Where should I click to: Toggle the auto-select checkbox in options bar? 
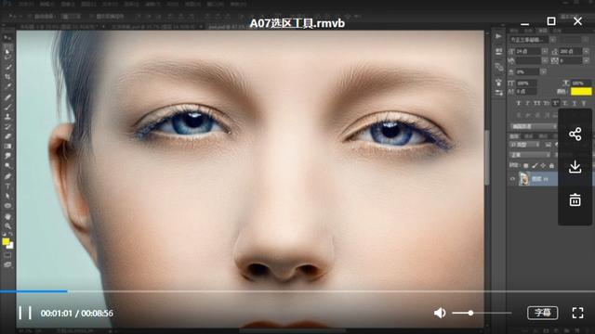30,17
